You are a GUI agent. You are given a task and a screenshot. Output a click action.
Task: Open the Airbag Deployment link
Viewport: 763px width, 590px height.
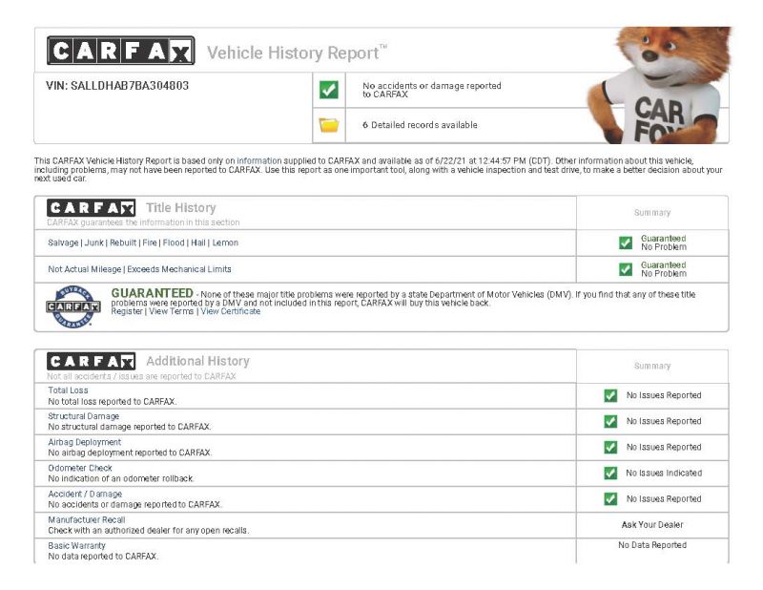point(85,442)
